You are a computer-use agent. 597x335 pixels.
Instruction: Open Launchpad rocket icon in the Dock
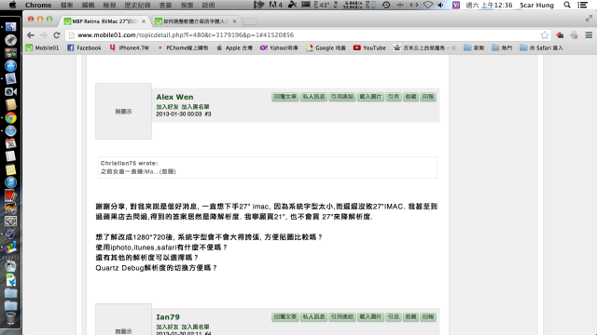coord(10,39)
